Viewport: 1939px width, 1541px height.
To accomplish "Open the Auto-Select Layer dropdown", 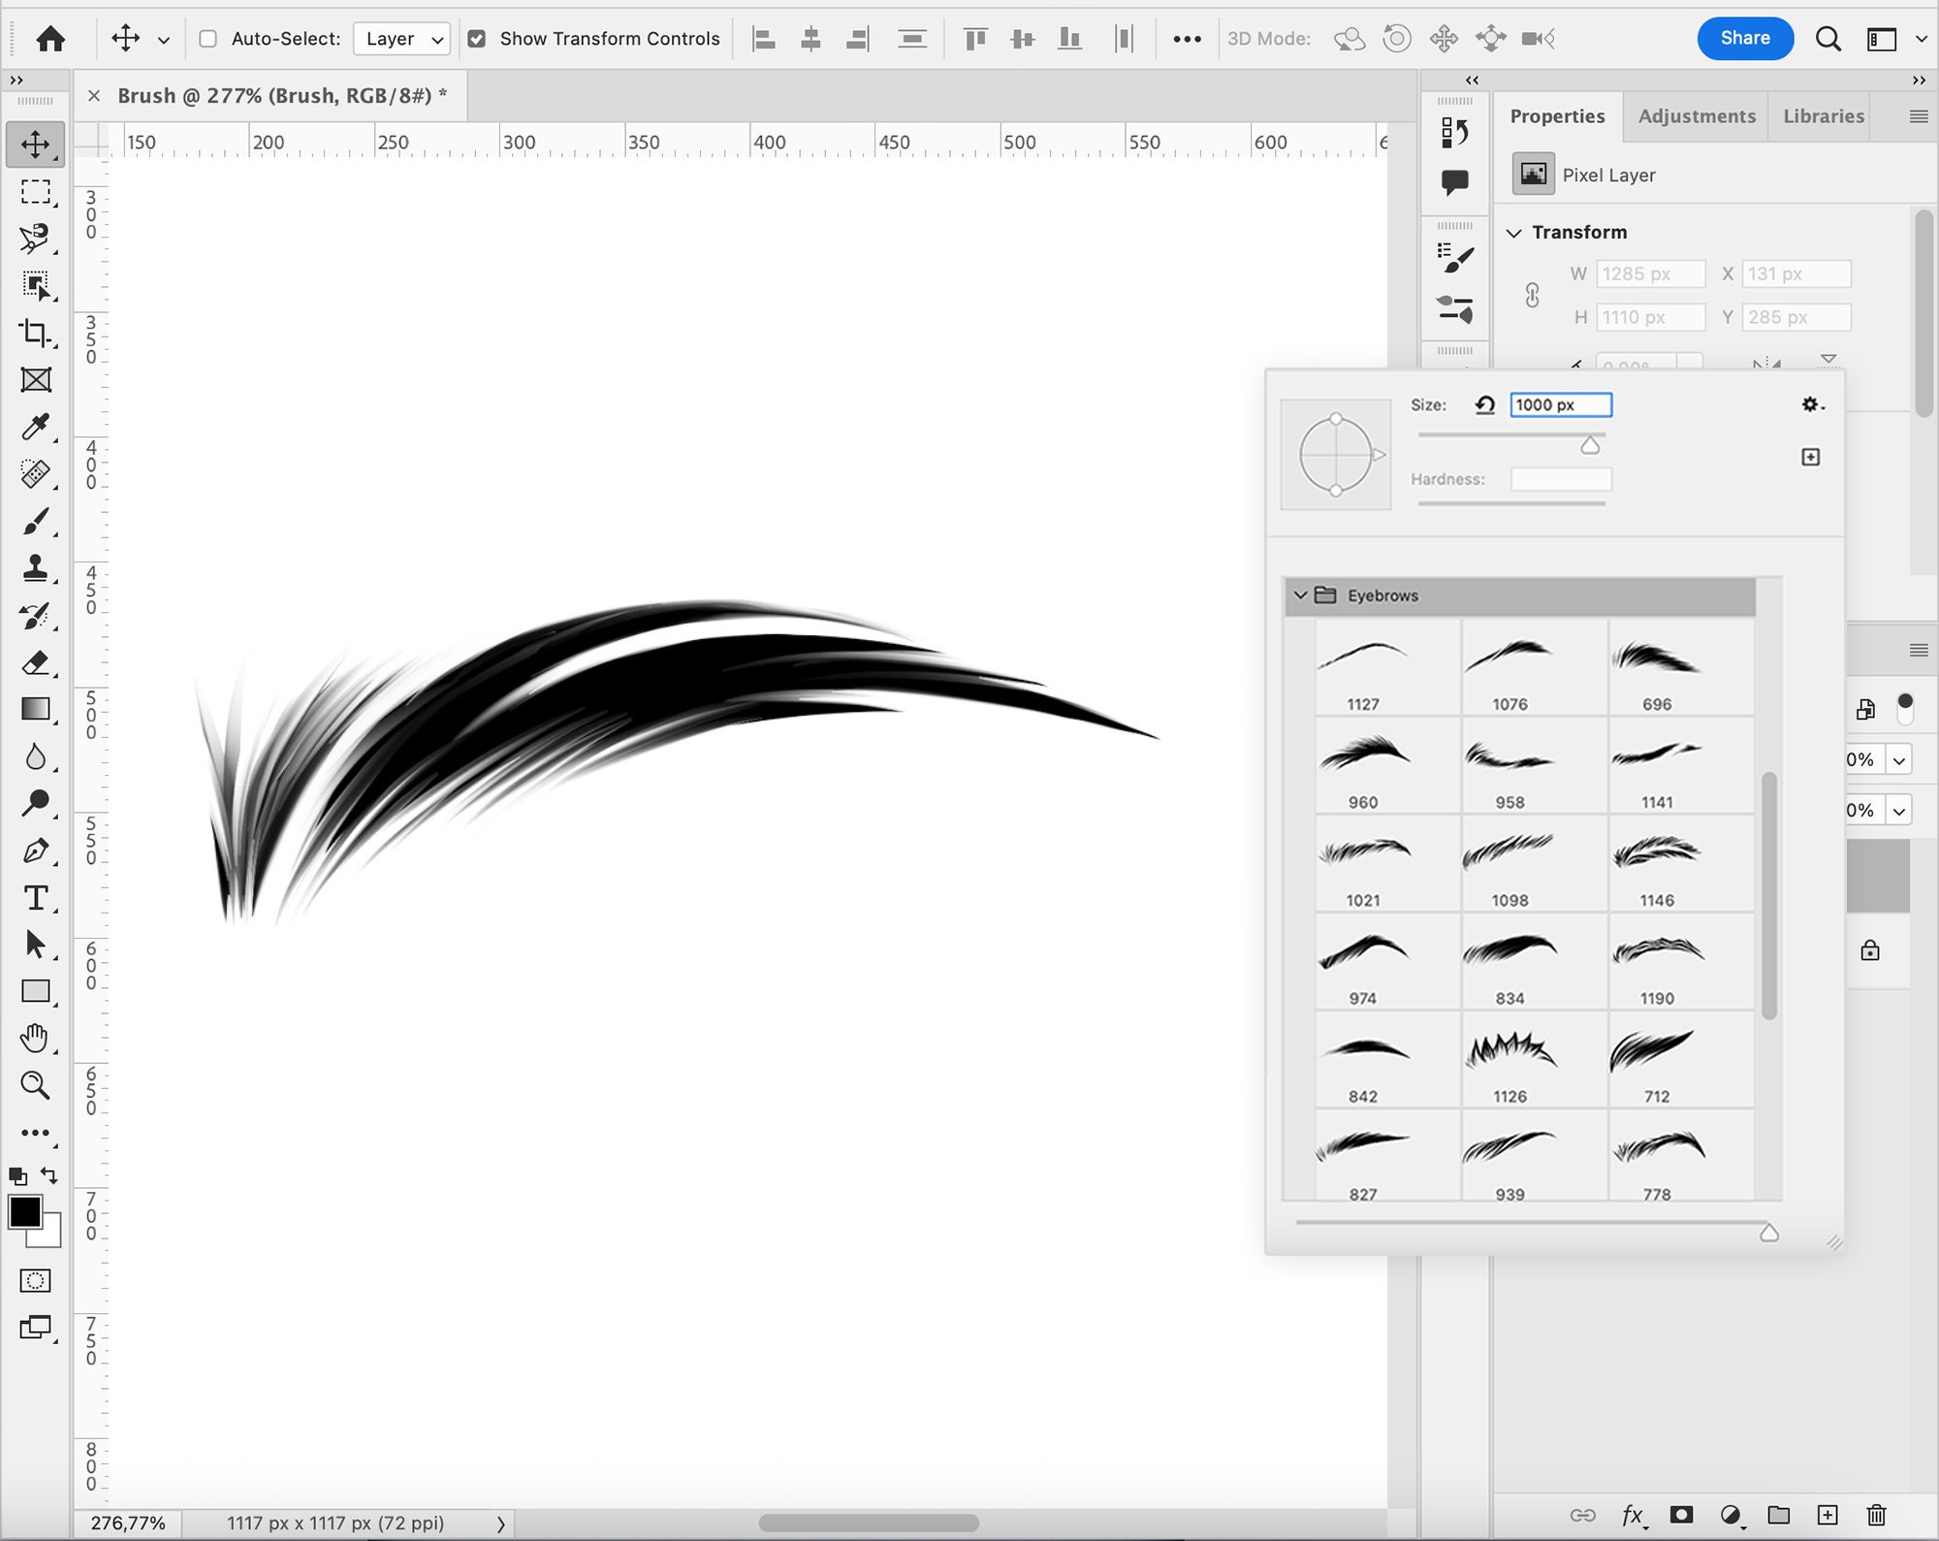I will coord(401,39).
